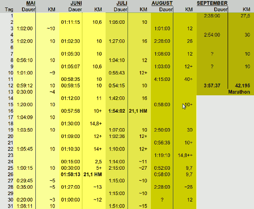The width and height of the screenshot is (254, 209).
Task: Click the 1:08:00 duration cell
Action: (x=162, y=54)
